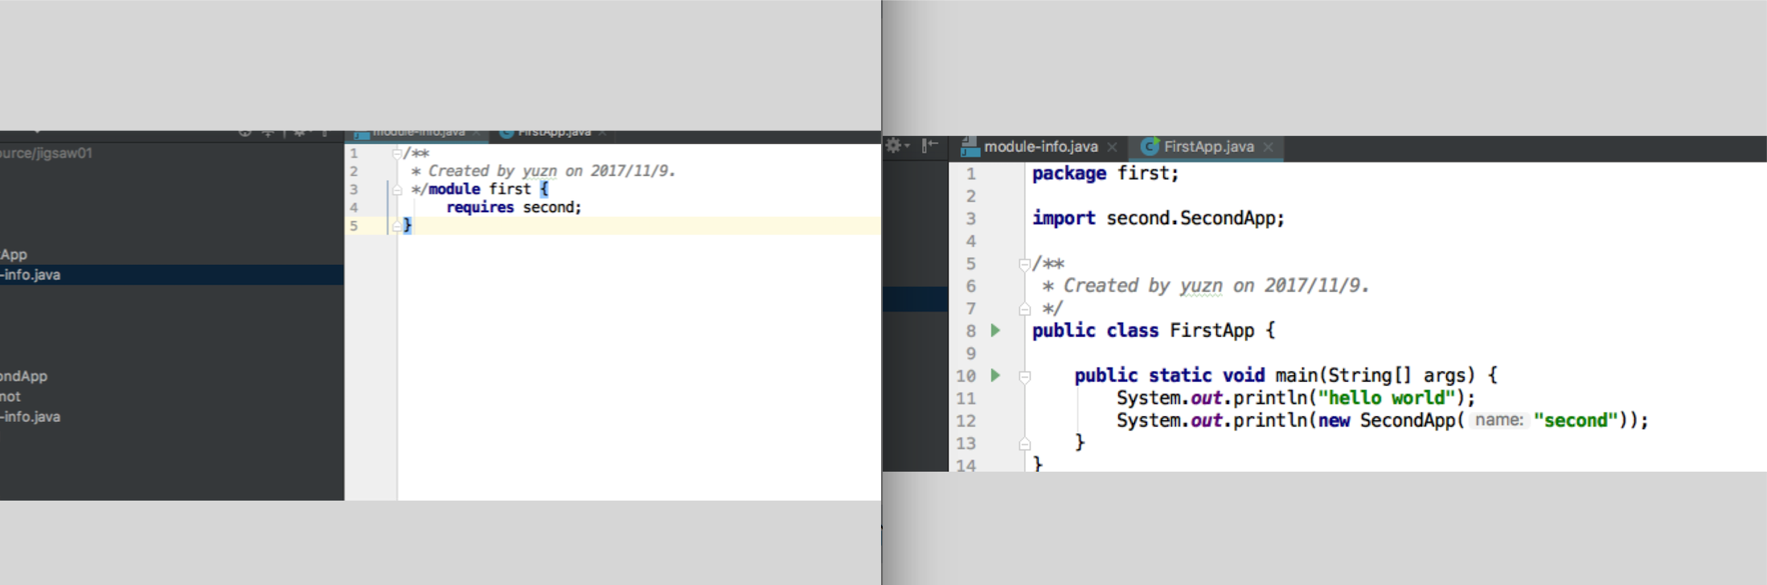Click the closing brace on line 5 of module-info

pos(408,226)
